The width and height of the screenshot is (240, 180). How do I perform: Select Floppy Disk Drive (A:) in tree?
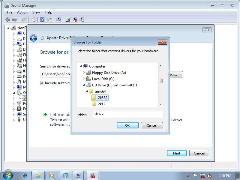(109, 73)
